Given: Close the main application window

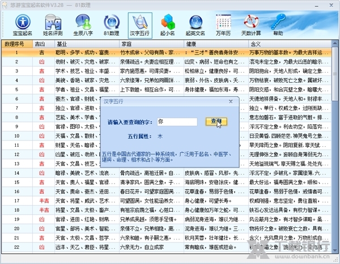Looking at the screenshot, I should point(331,5).
